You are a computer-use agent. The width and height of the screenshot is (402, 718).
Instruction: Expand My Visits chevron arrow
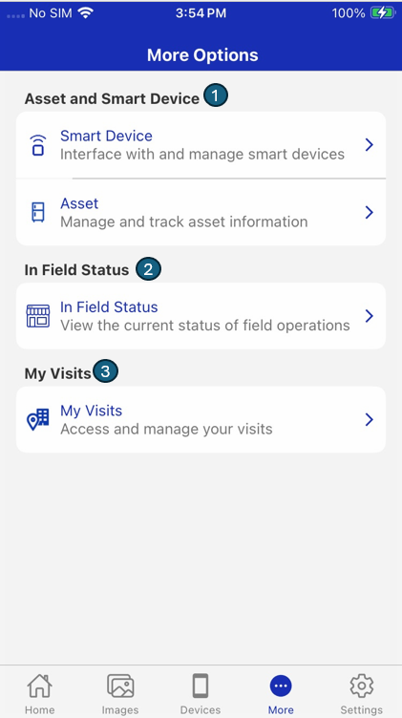tap(370, 420)
